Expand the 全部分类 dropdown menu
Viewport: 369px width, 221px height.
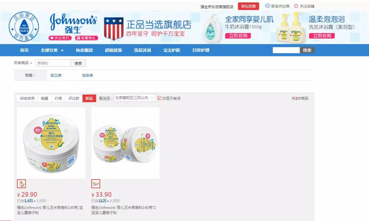click(x=52, y=50)
